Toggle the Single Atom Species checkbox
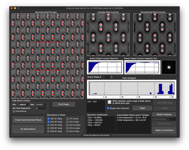This screenshot has height=150, width=189. point(108,108)
